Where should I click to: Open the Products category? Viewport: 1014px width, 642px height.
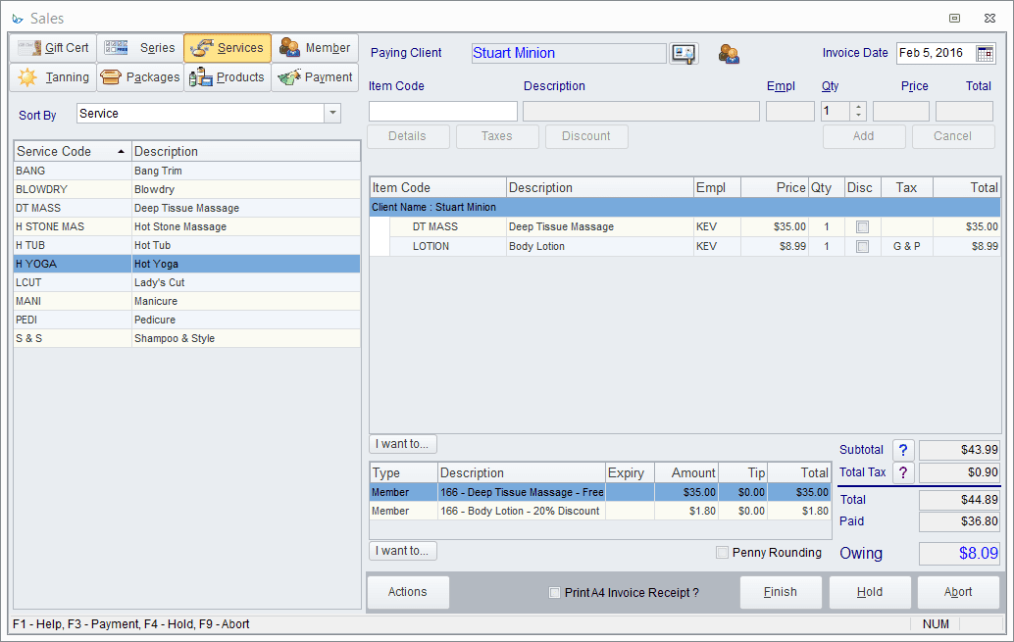pos(228,76)
